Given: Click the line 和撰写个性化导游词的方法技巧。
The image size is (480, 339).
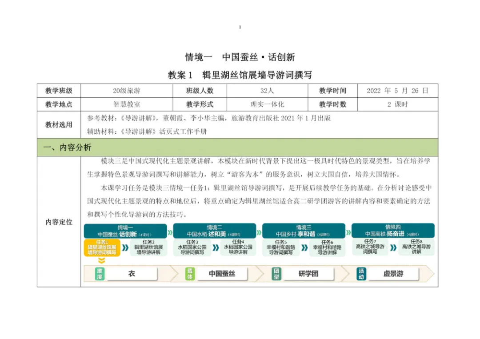Looking at the screenshot, I should (137, 215).
